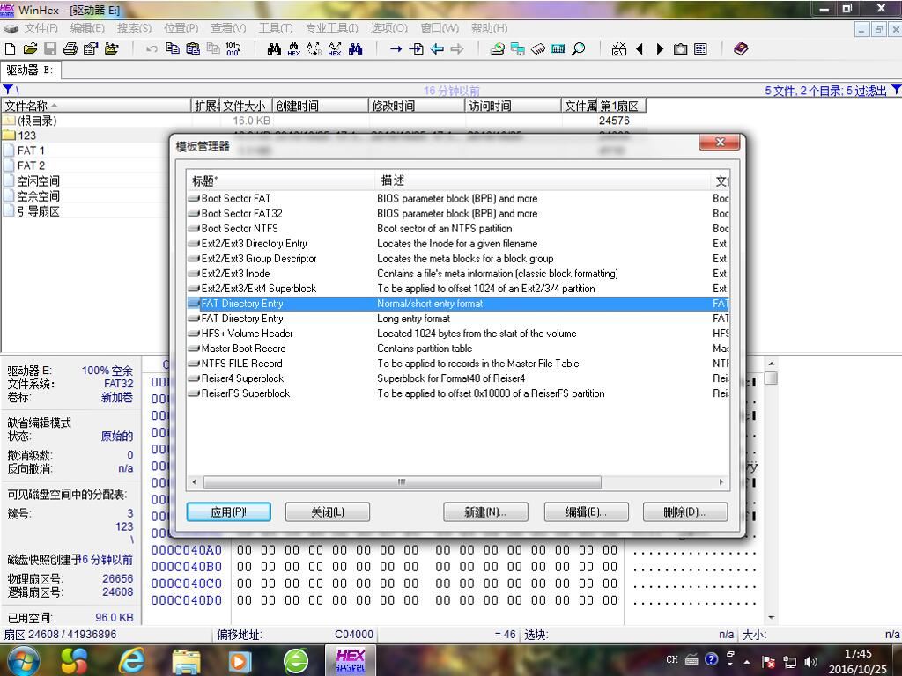Viewport: 902px width, 676px height.
Task: Click the Open file folder icon
Action: (30, 49)
